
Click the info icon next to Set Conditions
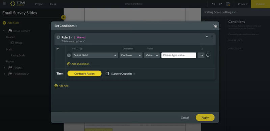(76, 26)
